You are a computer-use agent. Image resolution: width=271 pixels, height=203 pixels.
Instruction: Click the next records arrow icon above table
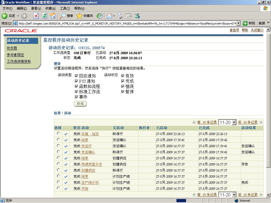tap(261, 122)
